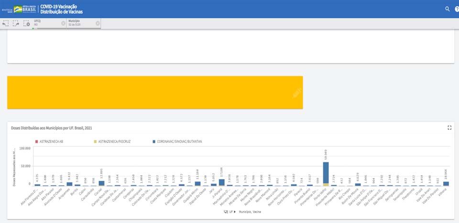Remove the Município selection filter
The height and width of the screenshot is (223, 459).
click(x=98, y=23)
